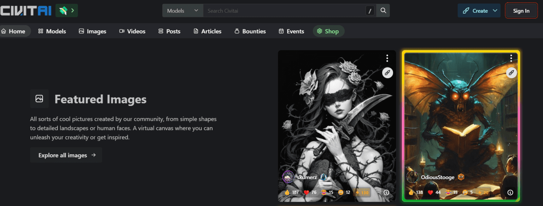Viewport: 543px width, 206px height.
Task: Click the remix brush icon on OdiousStooge image
Action: pyautogui.click(x=511, y=73)
